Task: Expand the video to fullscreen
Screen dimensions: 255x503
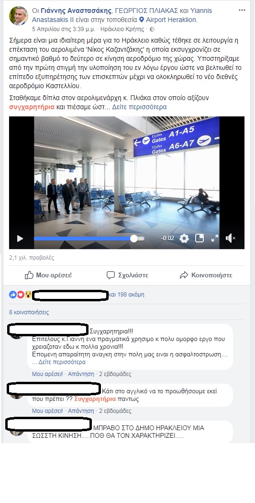Action: click(215, 238)
